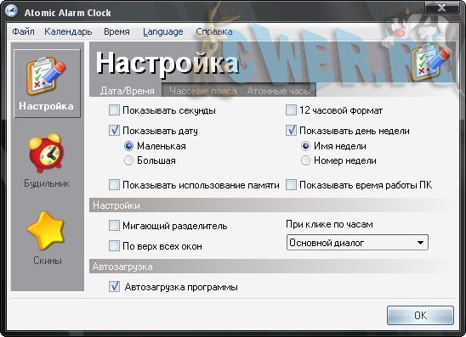
Task: Enable Мигающий разделитель checkbox
Action: pos(114,226)
